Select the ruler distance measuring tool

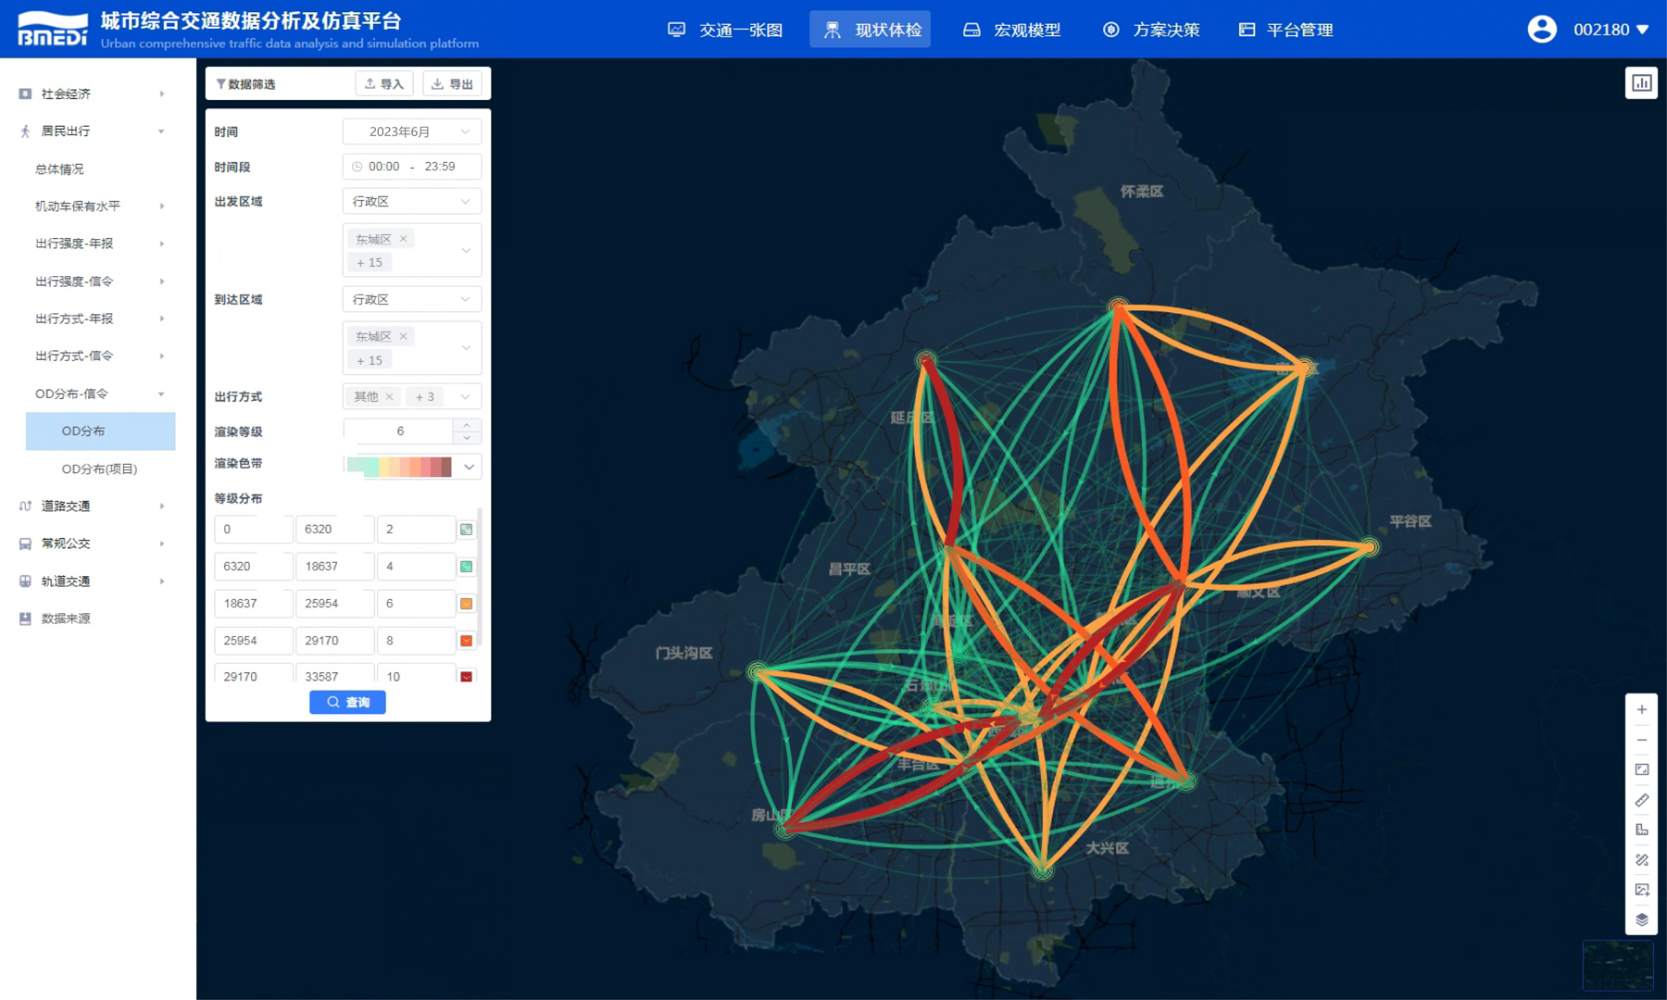coord(1641,800)
